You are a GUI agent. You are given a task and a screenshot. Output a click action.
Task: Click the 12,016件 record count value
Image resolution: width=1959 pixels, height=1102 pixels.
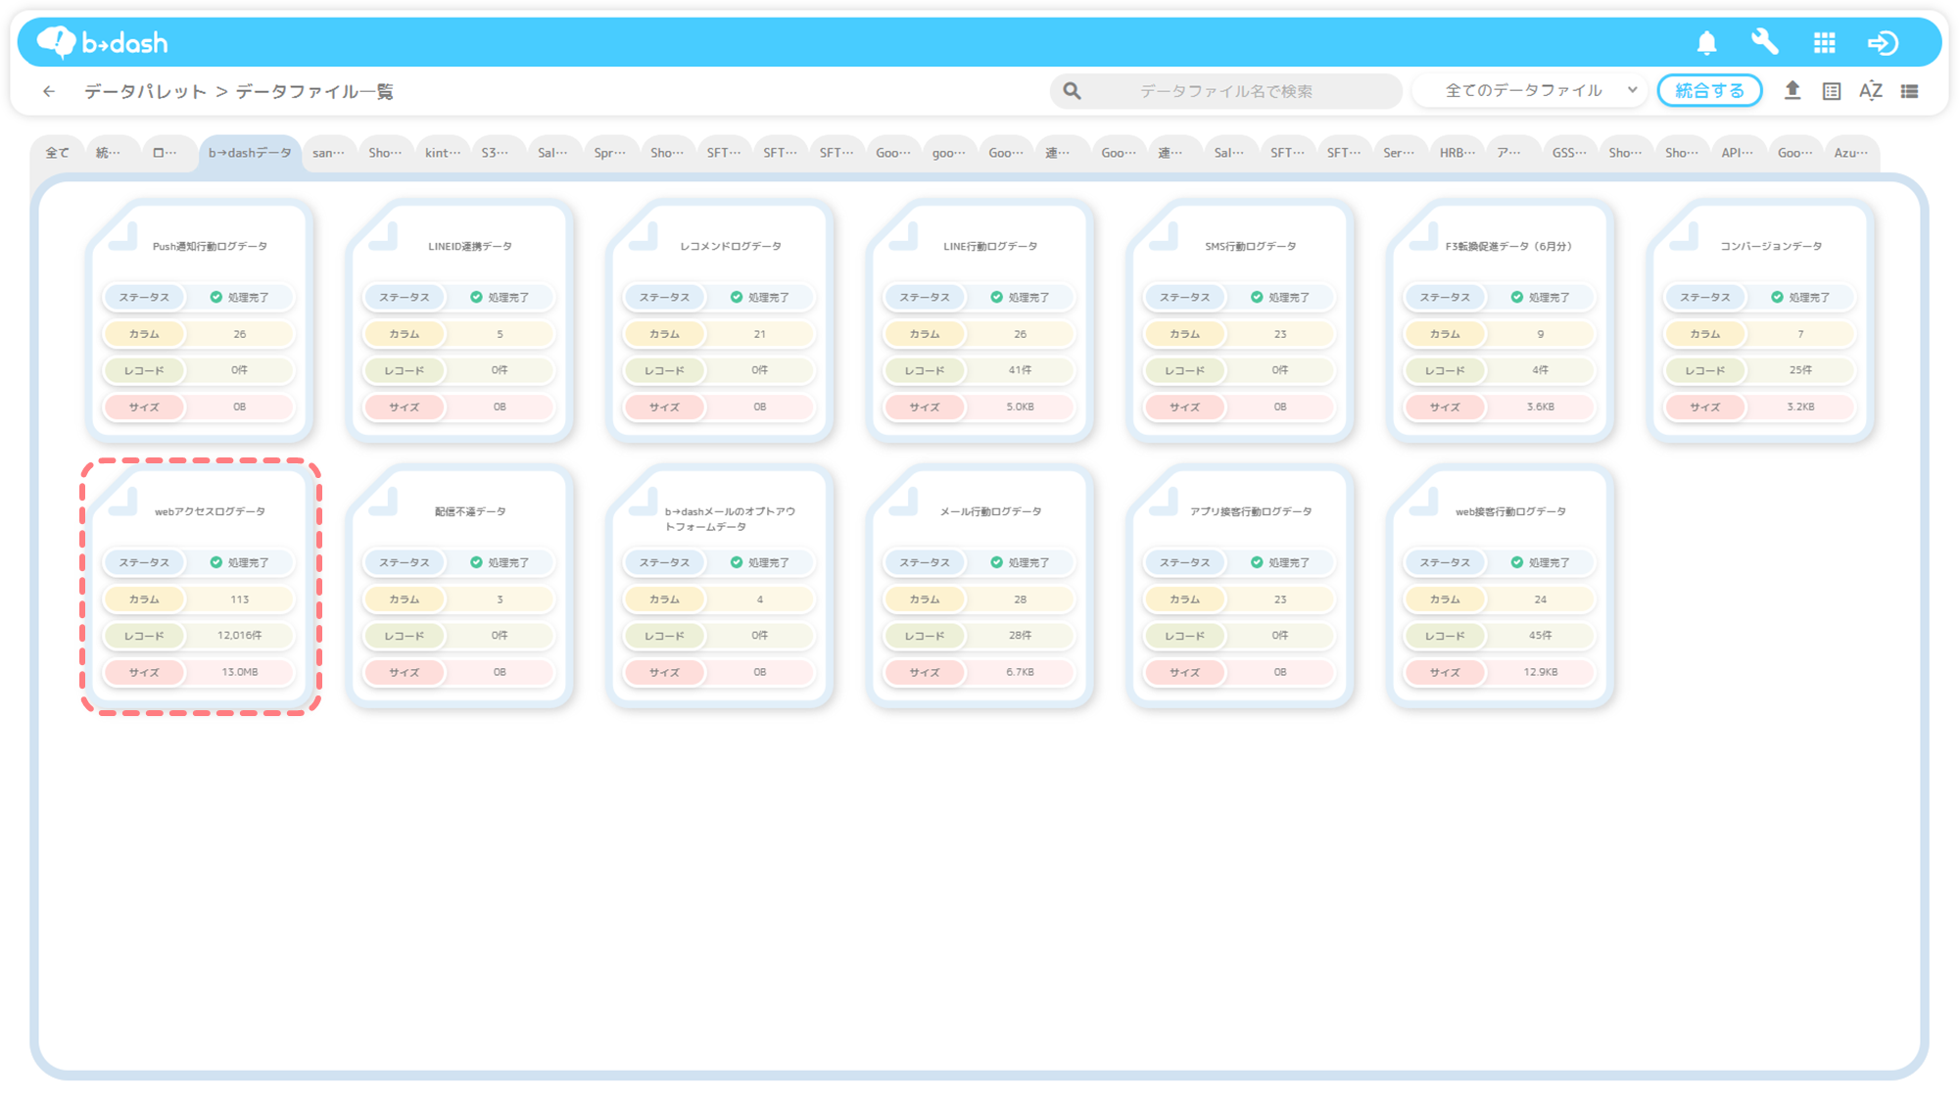pyautogui.click(x=239, y=636)
